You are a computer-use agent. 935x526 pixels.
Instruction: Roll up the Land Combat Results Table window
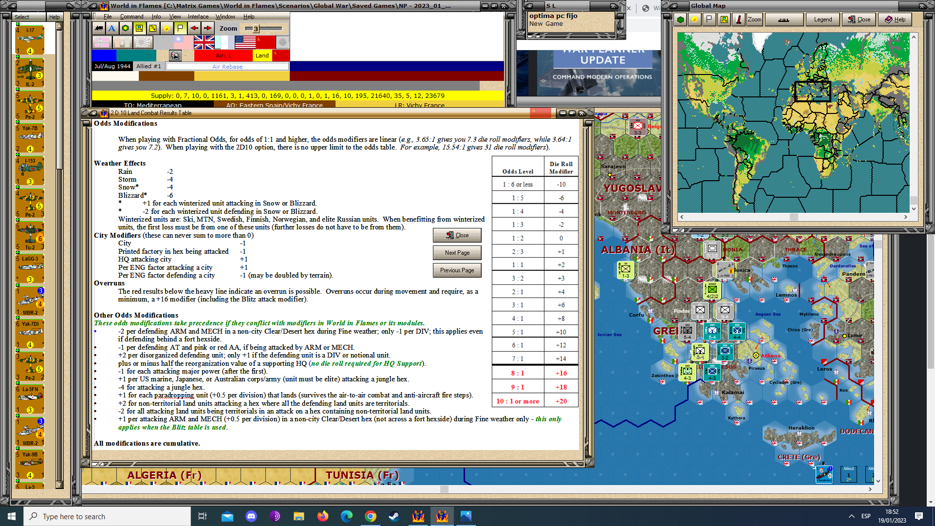(x=93, y=113)
